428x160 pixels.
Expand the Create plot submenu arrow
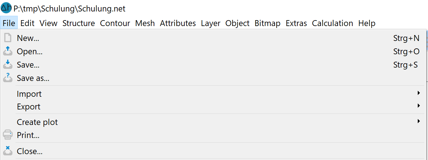pyautogui.click(x=419, y=121)
